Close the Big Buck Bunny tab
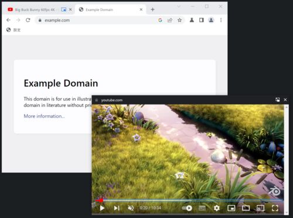Image resolution: width=293 pixels, height=218 pixels. [x=70, y=9]
